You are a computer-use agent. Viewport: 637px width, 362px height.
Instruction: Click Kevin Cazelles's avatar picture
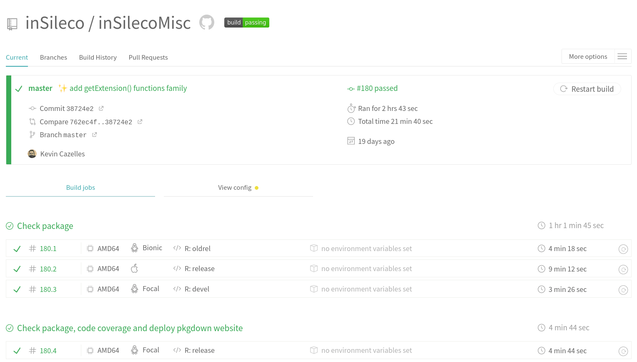pos(32,153)
